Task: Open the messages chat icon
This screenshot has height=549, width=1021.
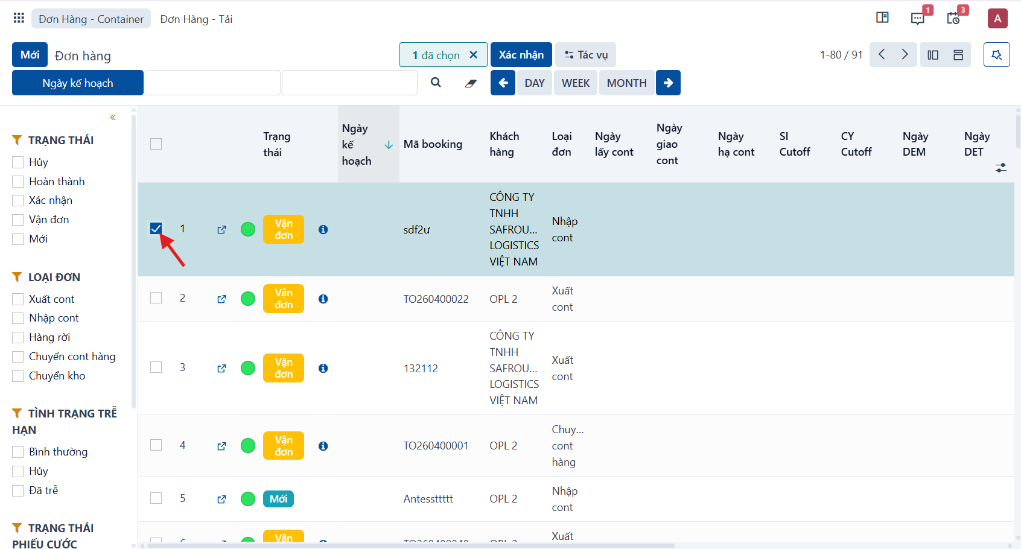Action: click(917, 19)
